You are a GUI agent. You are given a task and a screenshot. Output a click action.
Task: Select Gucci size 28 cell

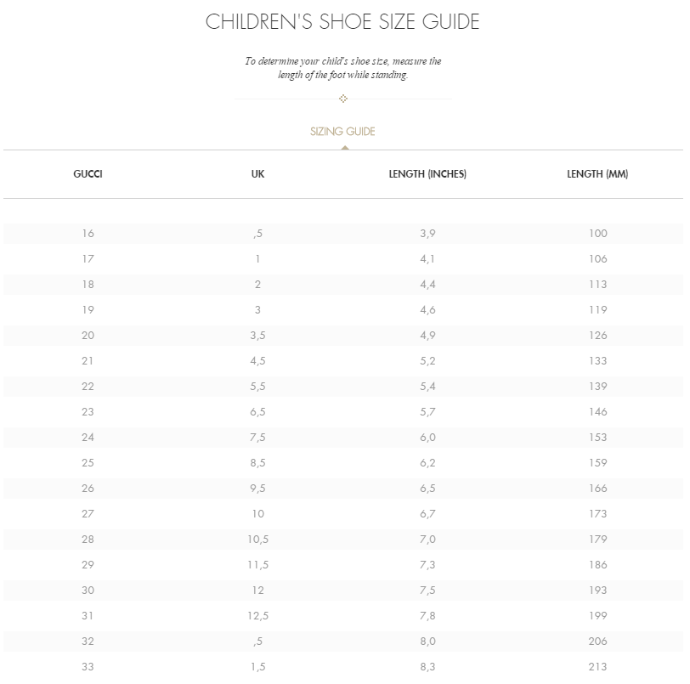(88, 540)
